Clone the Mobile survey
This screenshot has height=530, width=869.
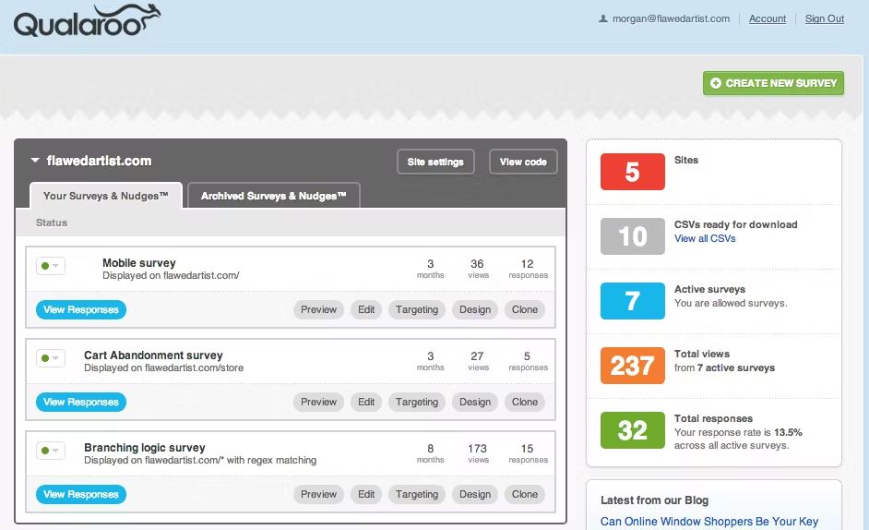point(525,309)
